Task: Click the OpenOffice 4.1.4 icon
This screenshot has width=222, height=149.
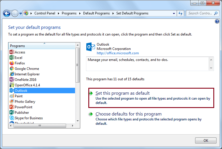Action: point(12,85)
